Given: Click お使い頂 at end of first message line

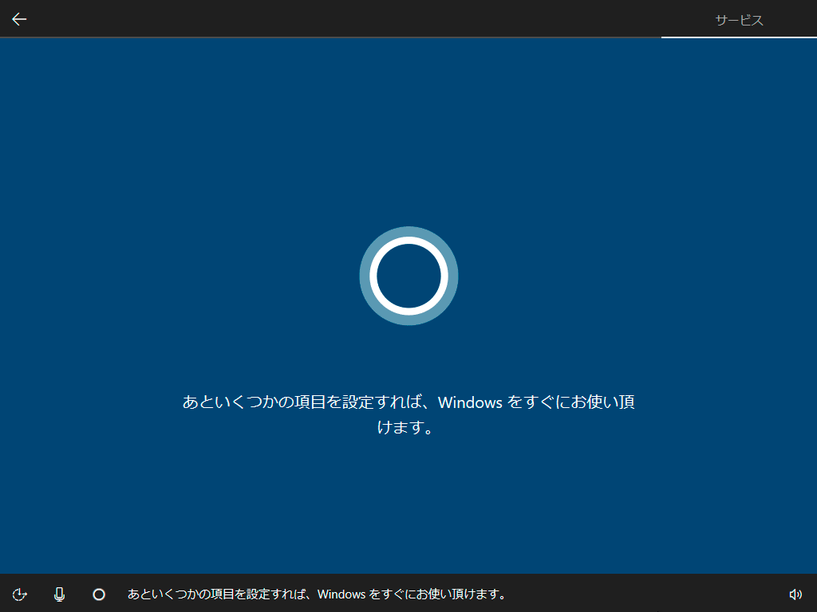Looking at the screenshot, I should (x=603, y=402).
